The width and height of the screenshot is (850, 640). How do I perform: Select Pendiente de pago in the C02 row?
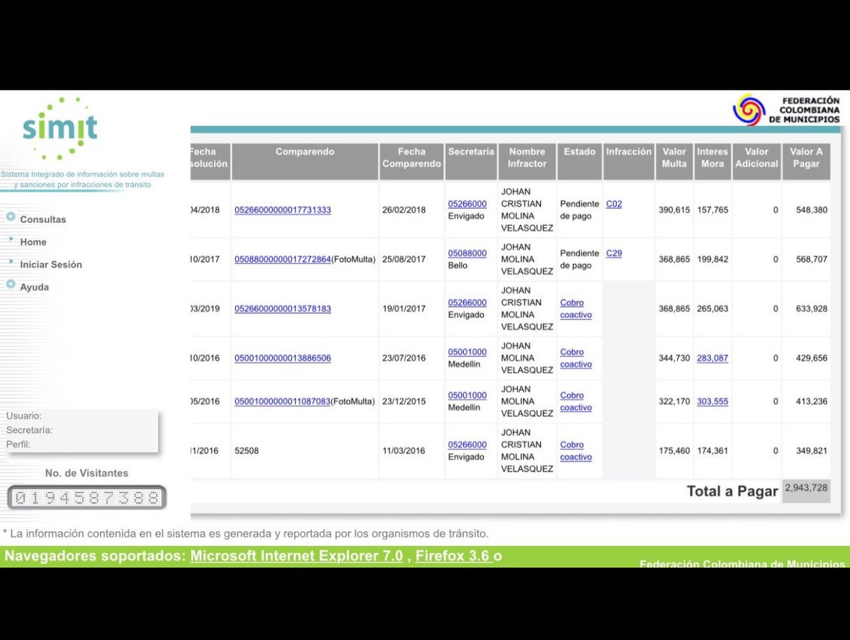coord(579,210)
